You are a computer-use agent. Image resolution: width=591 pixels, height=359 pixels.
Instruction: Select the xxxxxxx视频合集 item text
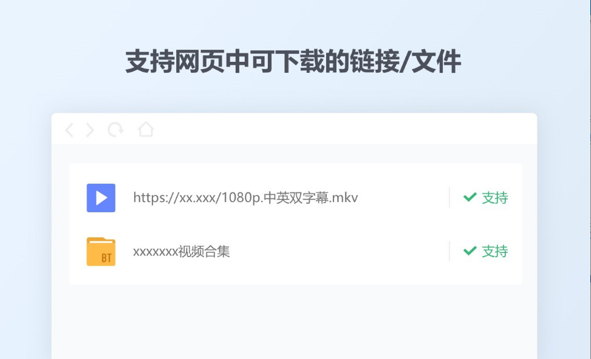point(181,252)
